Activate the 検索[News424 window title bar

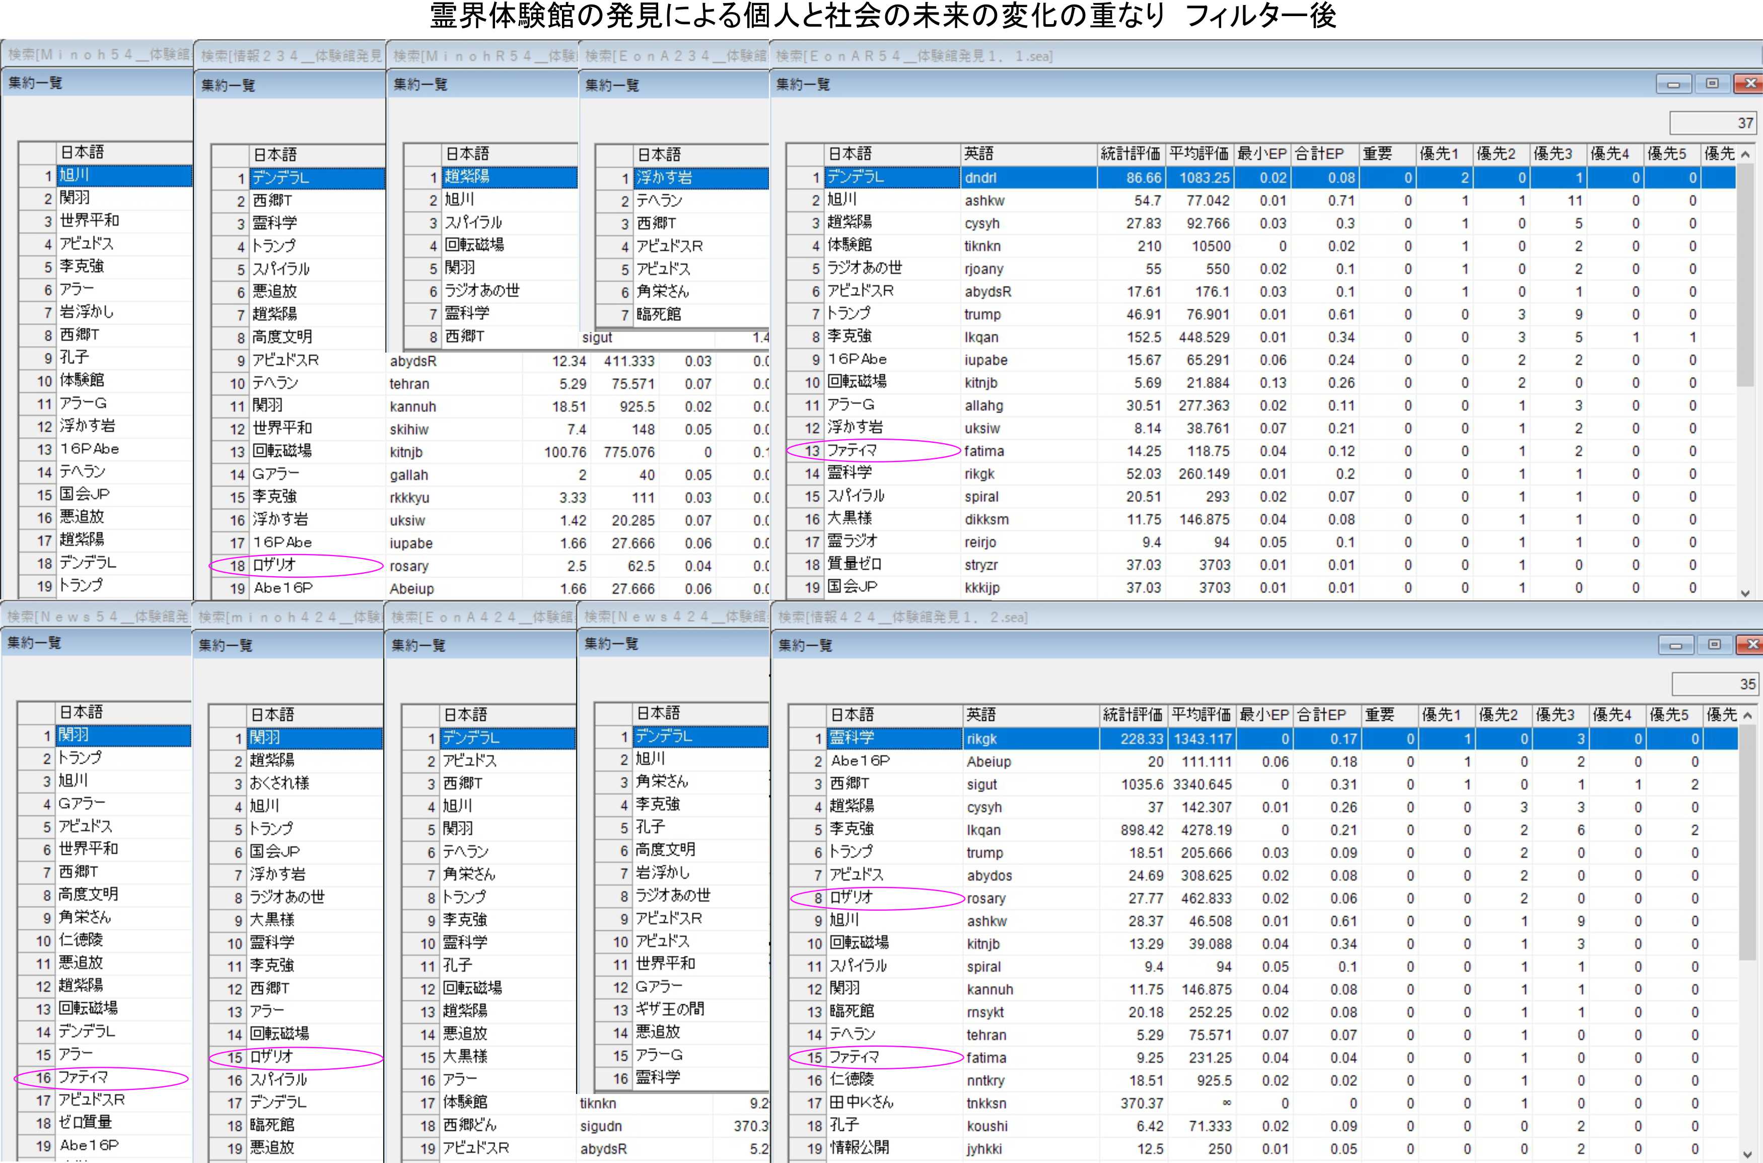674,617
